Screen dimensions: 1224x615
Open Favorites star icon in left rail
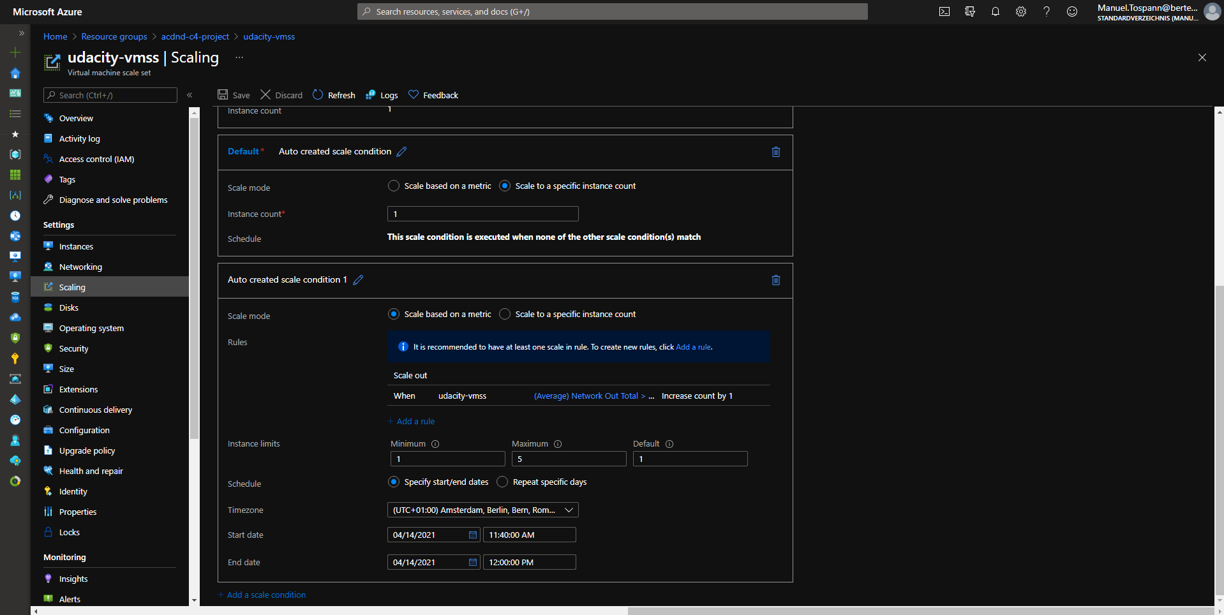(x=15, y=134)
